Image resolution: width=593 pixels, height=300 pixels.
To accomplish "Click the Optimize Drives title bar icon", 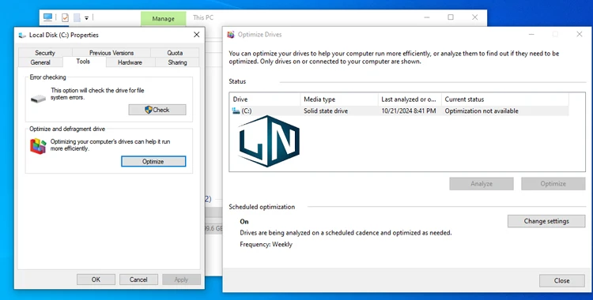I will [231, 35].
